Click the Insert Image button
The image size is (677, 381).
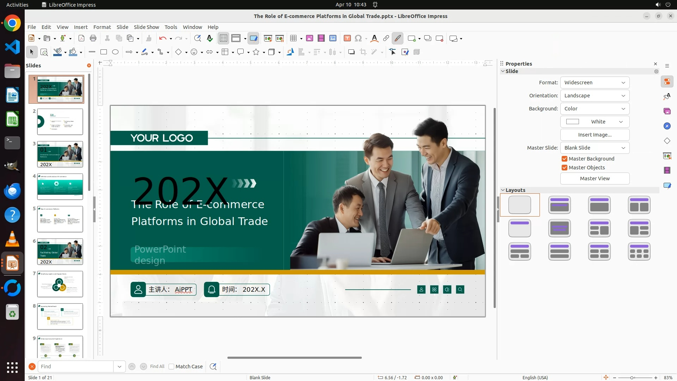(594, 135)
